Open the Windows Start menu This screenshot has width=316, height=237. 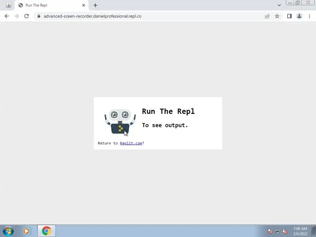tap(8, 231)
